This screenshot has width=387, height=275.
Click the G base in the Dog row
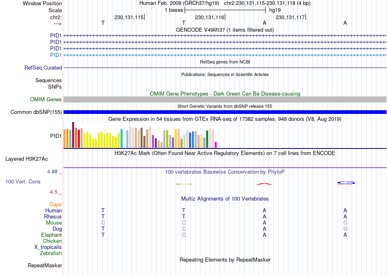point(345,229)
